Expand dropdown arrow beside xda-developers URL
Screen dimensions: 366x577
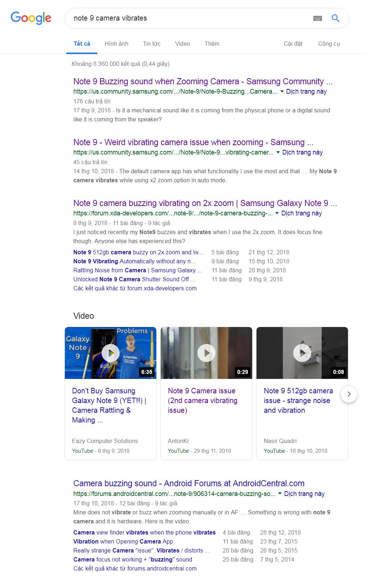pyautogui.click(x=277, y=213)
